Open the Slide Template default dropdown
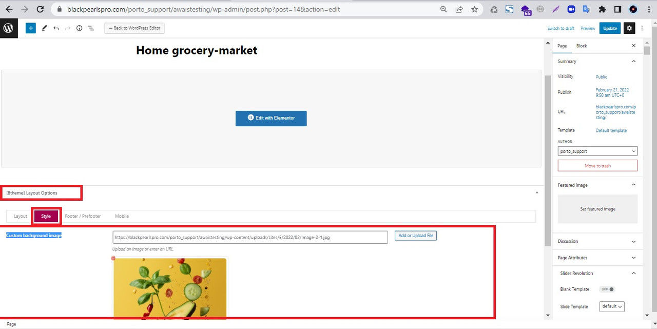The image size is (657, 329). click(612, 306)
